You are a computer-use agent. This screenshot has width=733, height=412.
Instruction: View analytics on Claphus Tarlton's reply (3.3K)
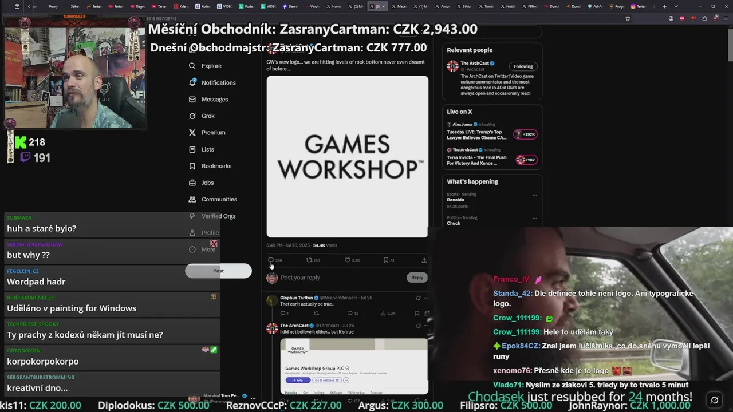pos(388,313)
